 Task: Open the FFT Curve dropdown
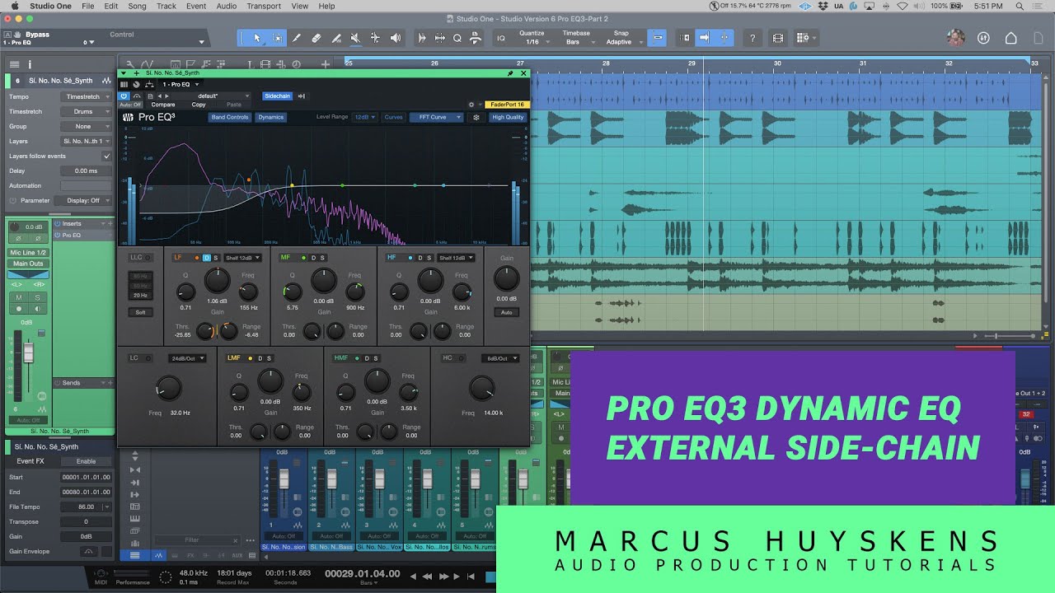pos(436,117)
